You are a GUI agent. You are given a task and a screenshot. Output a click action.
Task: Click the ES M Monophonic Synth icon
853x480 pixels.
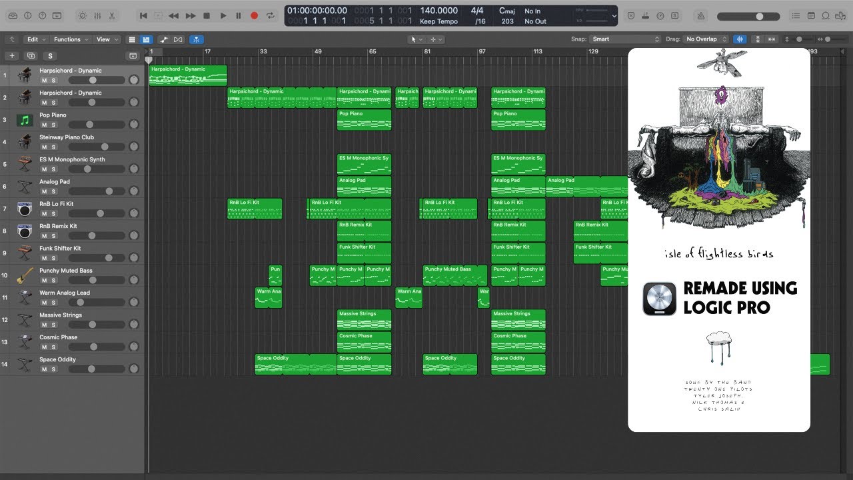click(25, 164)
